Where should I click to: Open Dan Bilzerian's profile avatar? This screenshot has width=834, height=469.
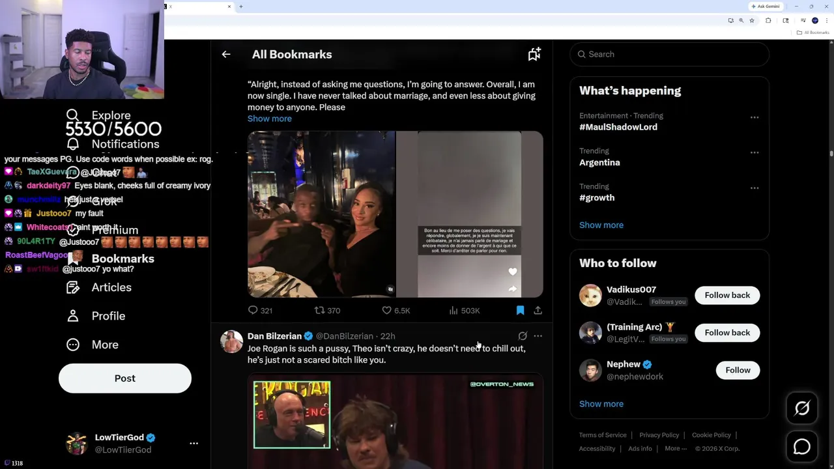tap(231, 341)
